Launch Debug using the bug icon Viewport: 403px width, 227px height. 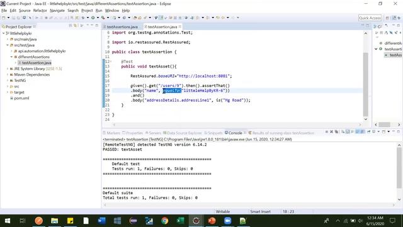point(83,18)
